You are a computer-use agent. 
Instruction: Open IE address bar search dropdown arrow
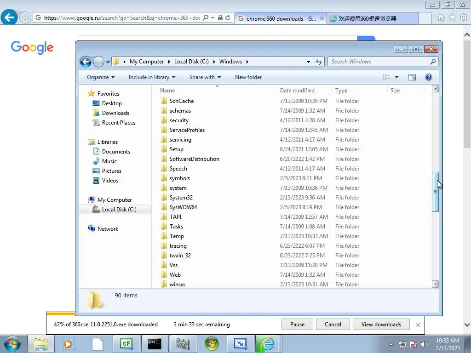213,18
